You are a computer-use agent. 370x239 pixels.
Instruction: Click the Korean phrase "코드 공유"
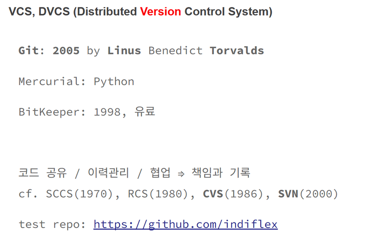coord(42,173)
